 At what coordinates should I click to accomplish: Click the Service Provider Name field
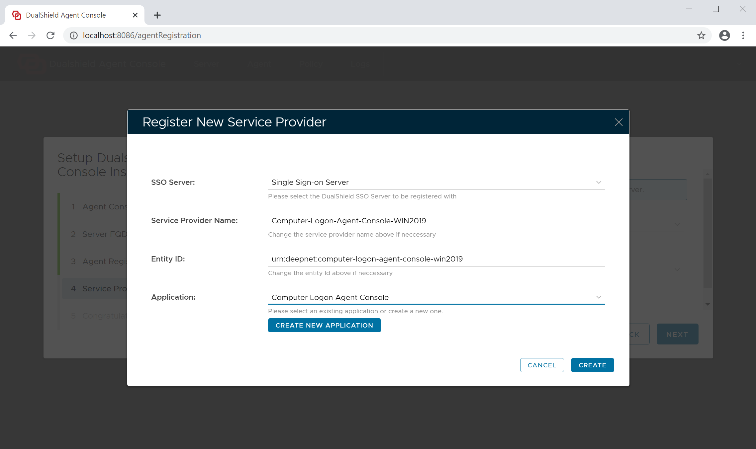coord(436,221)
